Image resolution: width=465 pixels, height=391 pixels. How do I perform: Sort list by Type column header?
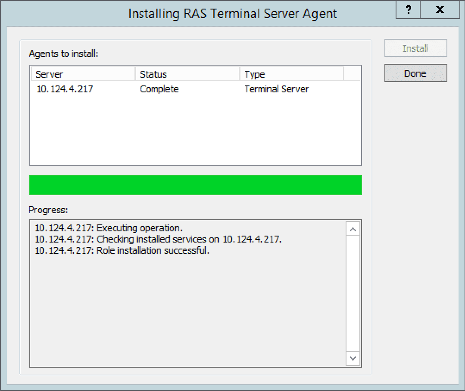click(x=291, y=74)
